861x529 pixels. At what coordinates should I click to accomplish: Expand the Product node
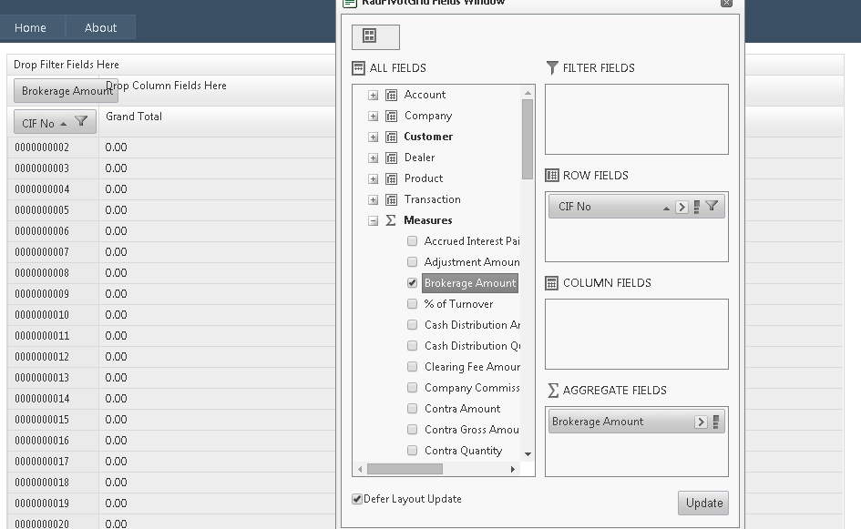pos(373,179)
